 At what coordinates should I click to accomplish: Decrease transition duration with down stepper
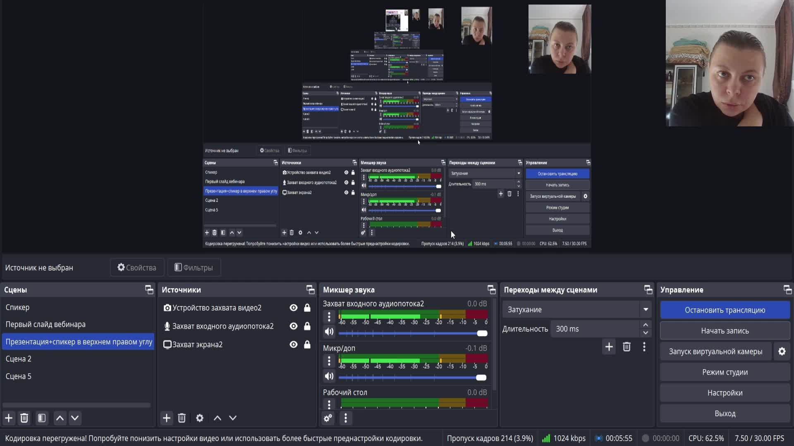click(646, 333)
